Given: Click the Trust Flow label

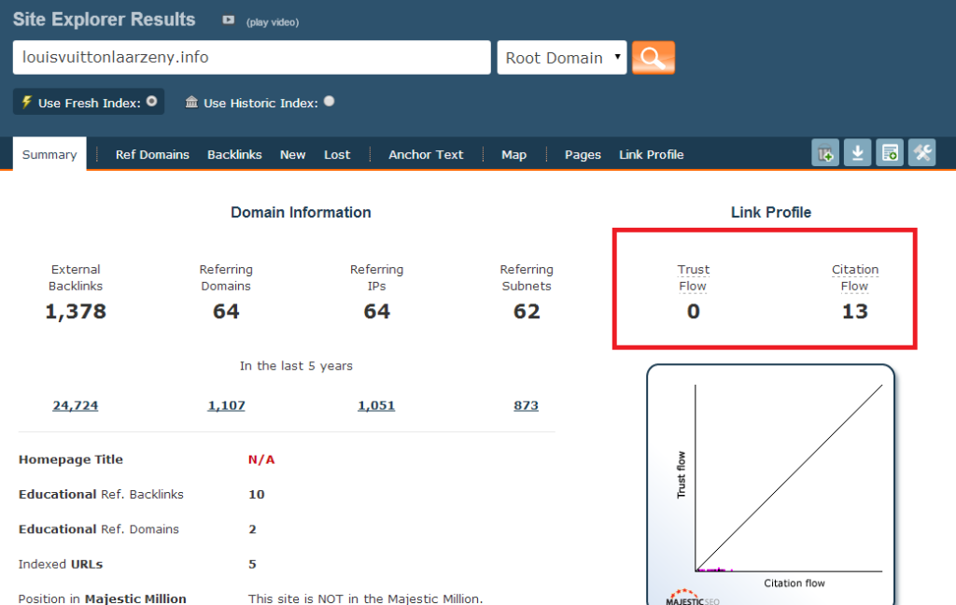Looking at the screenshot, I should [694, 277].
